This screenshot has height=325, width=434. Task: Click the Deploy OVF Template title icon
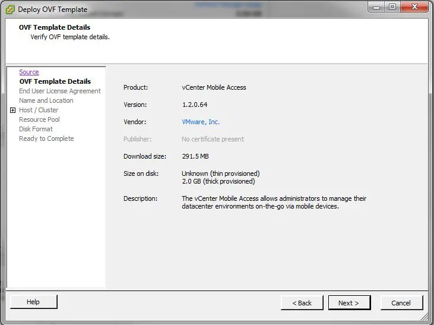tap(10, 10)
